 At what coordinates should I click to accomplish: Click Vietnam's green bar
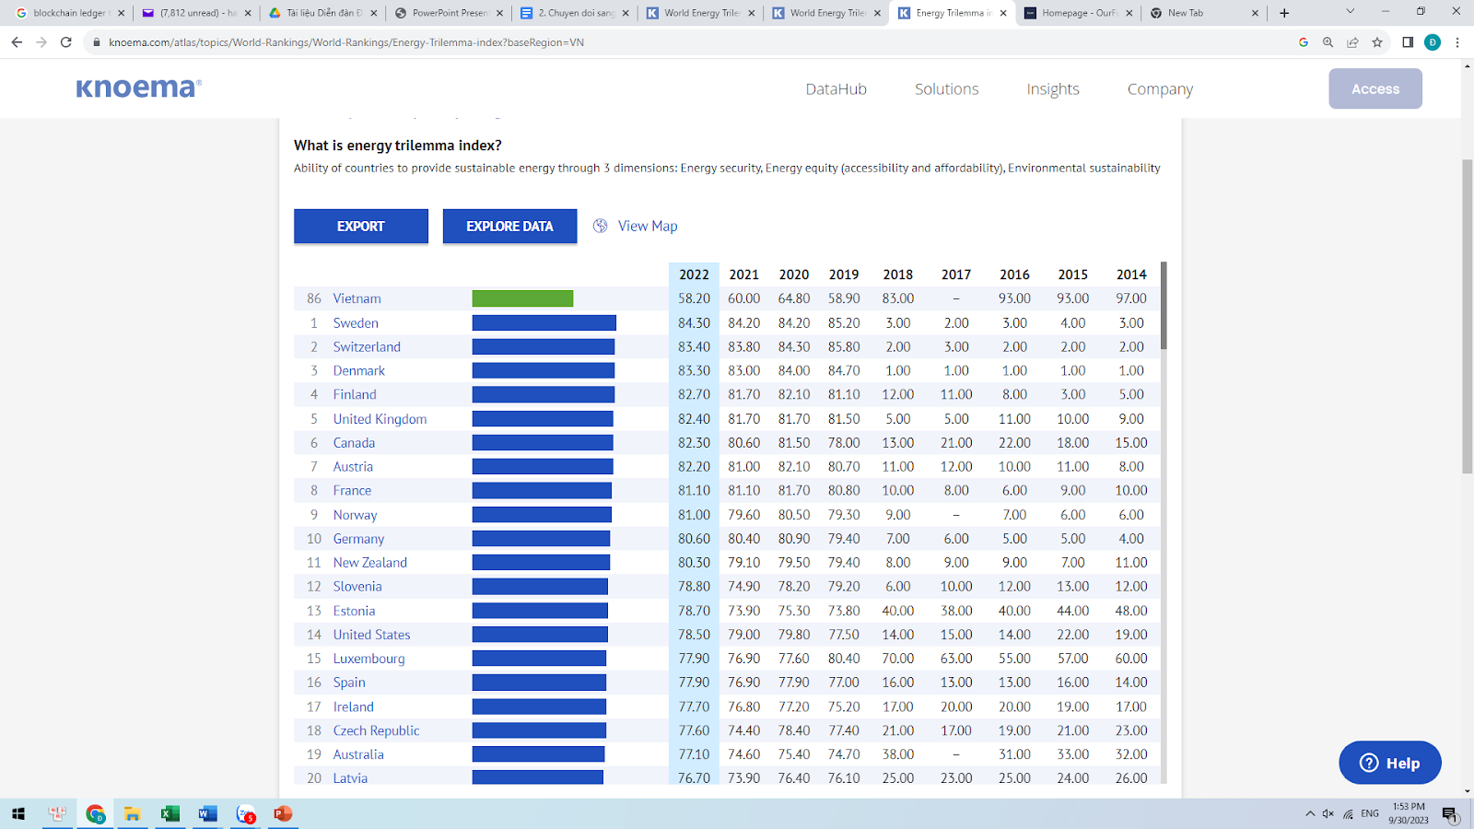click(522, 298)
